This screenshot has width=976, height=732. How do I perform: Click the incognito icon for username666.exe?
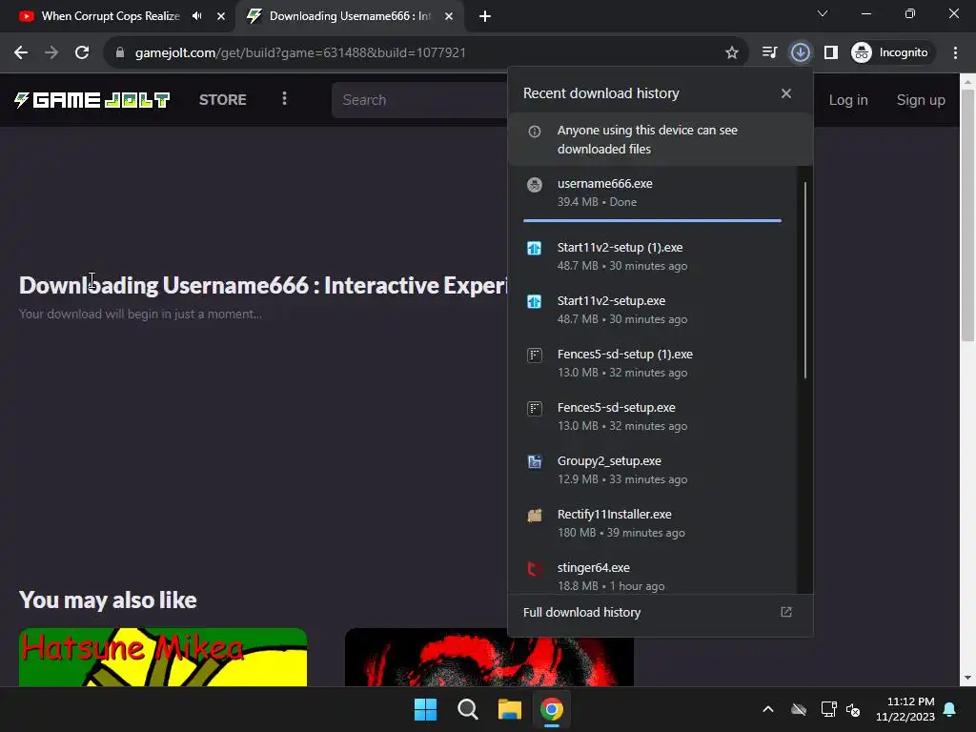pos(535,185)
